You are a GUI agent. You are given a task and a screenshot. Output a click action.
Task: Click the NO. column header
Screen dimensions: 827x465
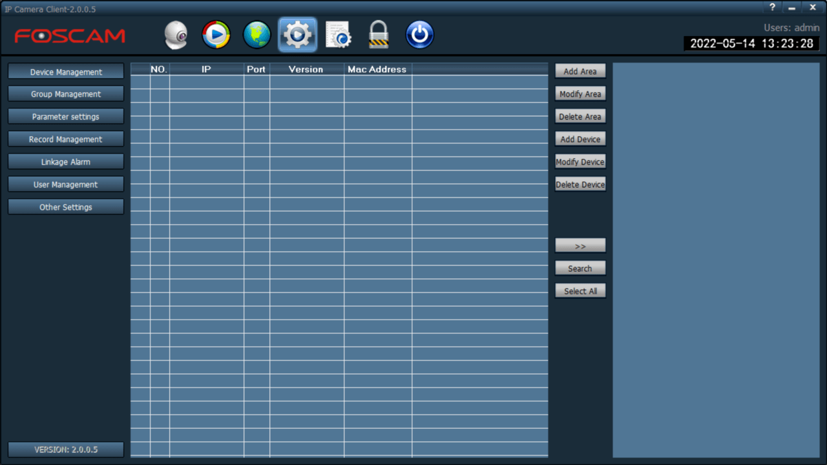pos(160,69)
